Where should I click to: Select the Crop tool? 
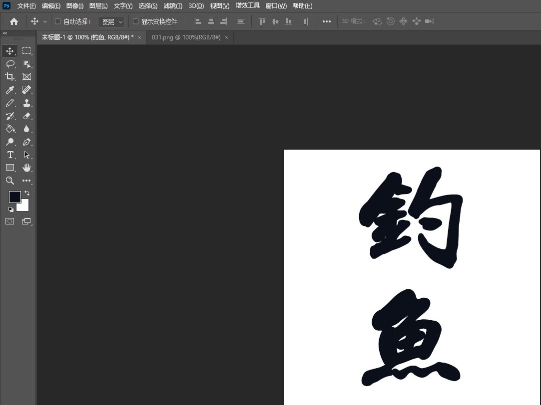[x=9, y=77]
